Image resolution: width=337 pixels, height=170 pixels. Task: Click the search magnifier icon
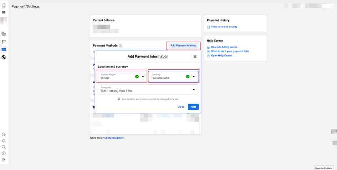tap(4, 147)
